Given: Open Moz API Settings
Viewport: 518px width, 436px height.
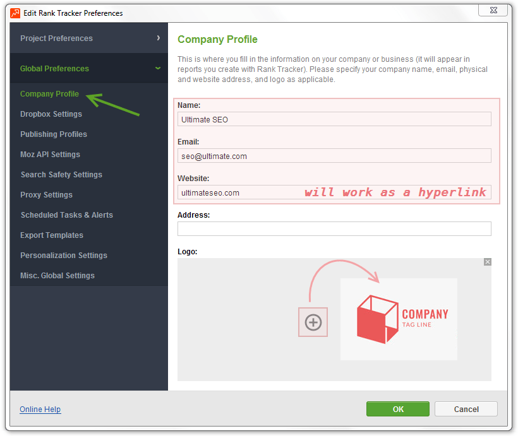Looking at the screenshot, I should (x=51, y=154).
